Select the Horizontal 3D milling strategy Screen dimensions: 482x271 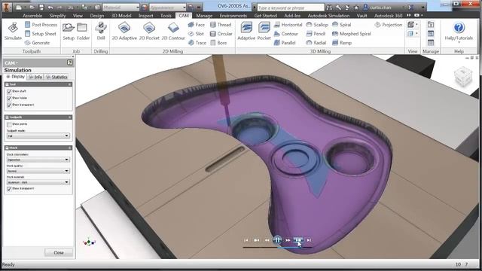[288, 25]
